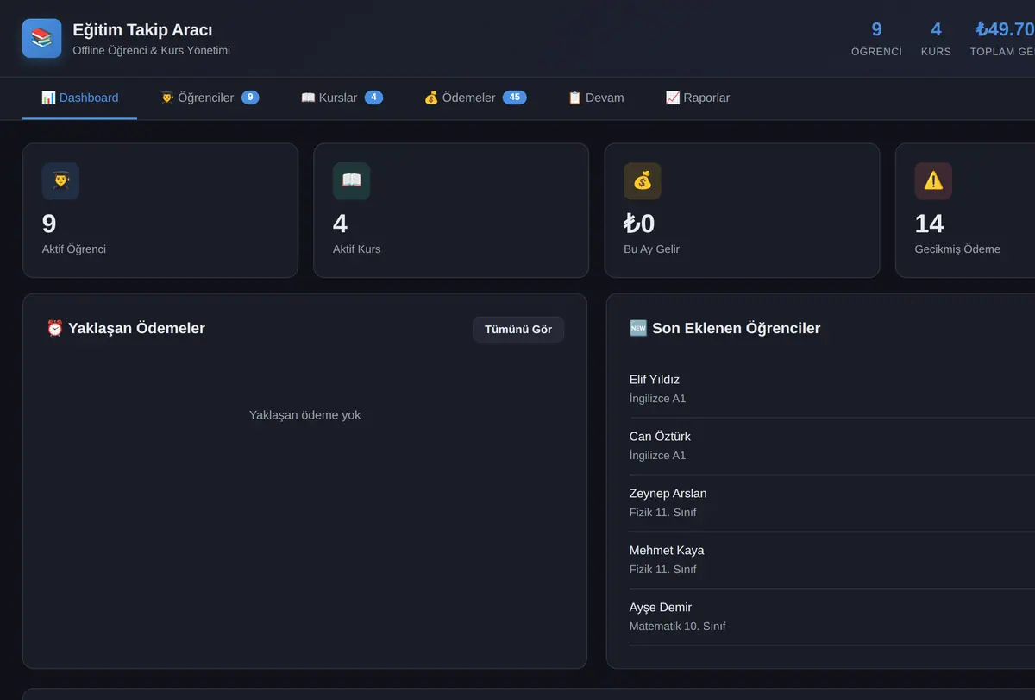
Task: Click the Tümünü Gör button
Action: point(518,330)
